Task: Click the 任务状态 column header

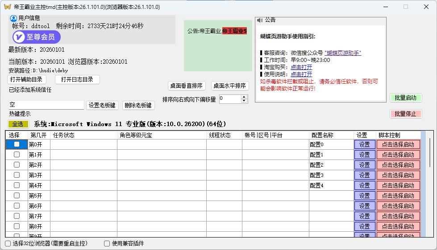Action: tap(64, 135)
